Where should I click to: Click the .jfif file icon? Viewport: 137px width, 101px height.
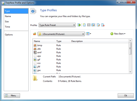point(35,67)
